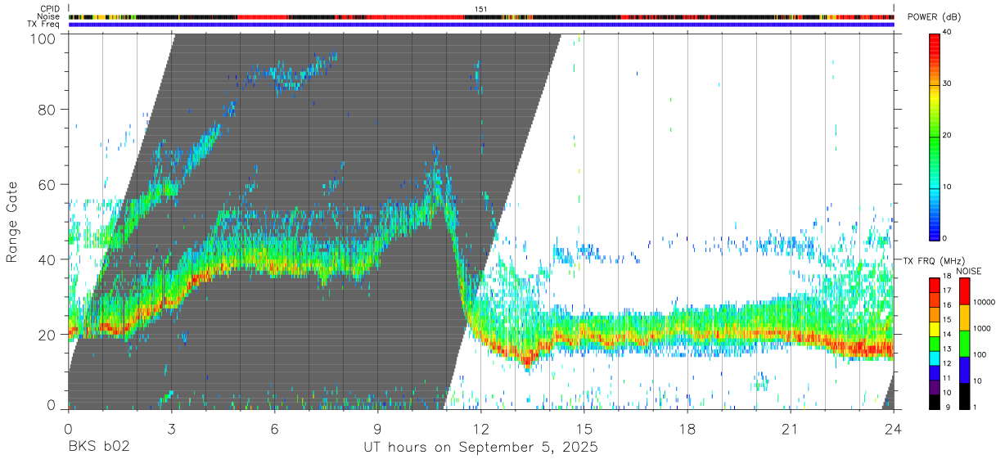Click UT hours on September 5, 2025 title
The image size is (1005, 464).
(x=481, y=448)
